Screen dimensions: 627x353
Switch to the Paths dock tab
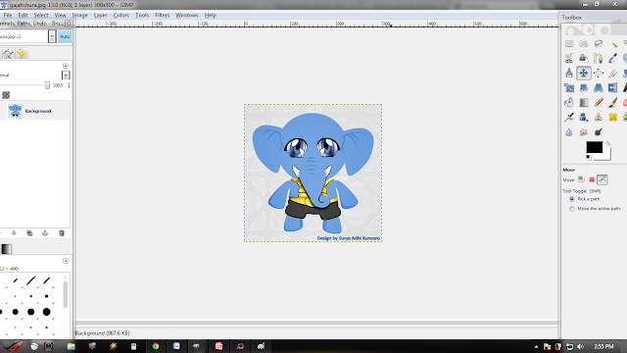click(8, 54)
